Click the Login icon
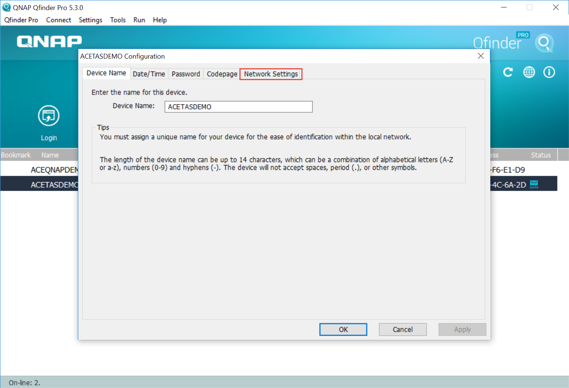 pos(49,116)
